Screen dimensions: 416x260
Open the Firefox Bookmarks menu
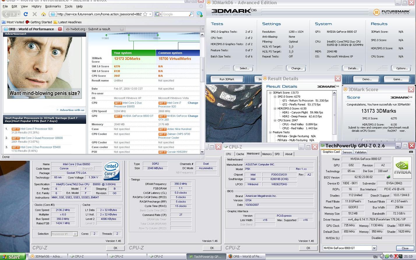pos(53,6)
